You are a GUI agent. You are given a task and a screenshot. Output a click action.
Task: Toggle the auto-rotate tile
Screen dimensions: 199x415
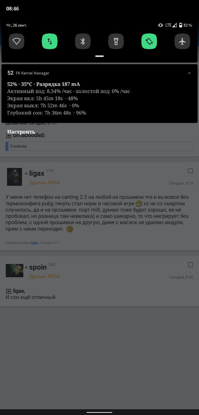point(149,41)
